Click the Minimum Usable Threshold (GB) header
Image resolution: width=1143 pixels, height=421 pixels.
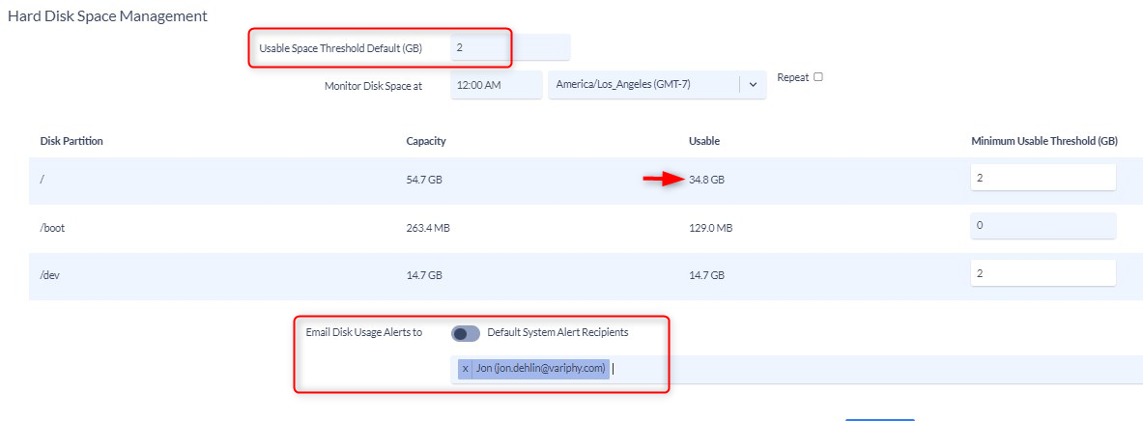coord(1044,141)
